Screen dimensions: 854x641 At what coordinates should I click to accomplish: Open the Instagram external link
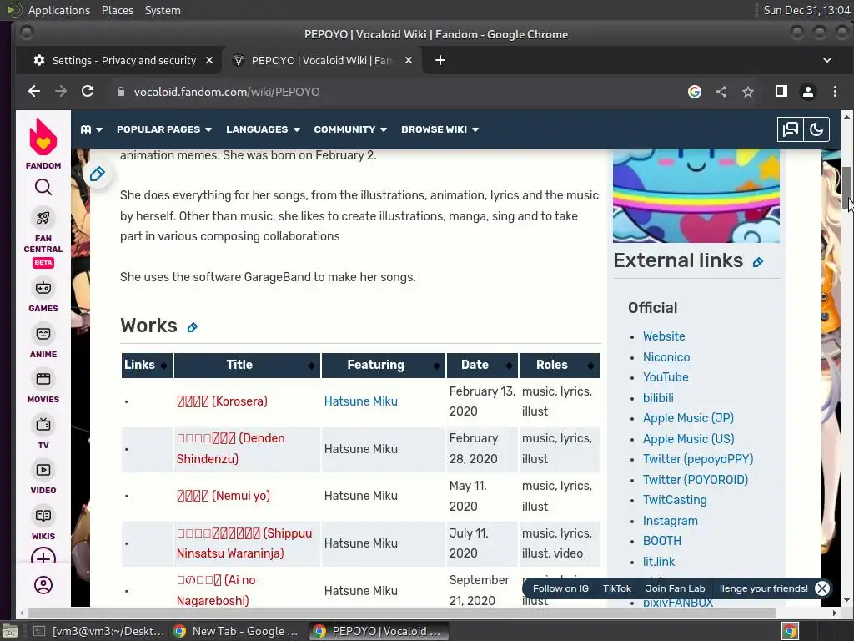pos(670,521)
